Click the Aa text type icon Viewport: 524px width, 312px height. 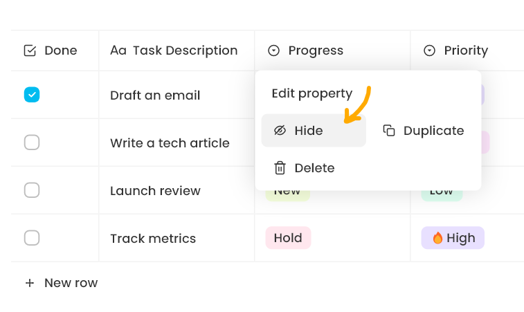pyautogui.click(x=118, y=51)
